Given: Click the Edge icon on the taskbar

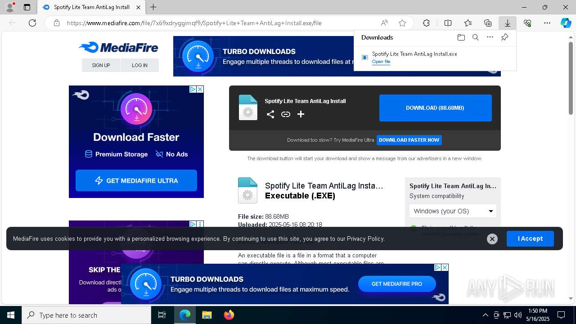Looking at the screenshot, I should (185, 315).
